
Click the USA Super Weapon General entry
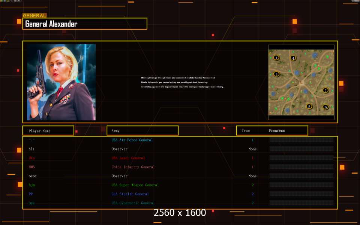click(135, 185)
